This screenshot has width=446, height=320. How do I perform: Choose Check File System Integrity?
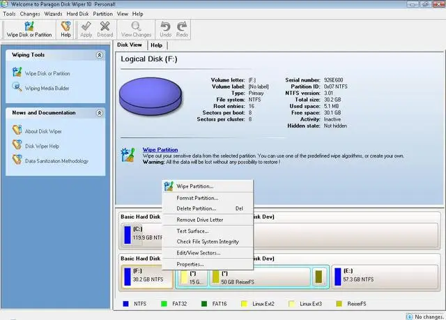click(x=208, y=241)
